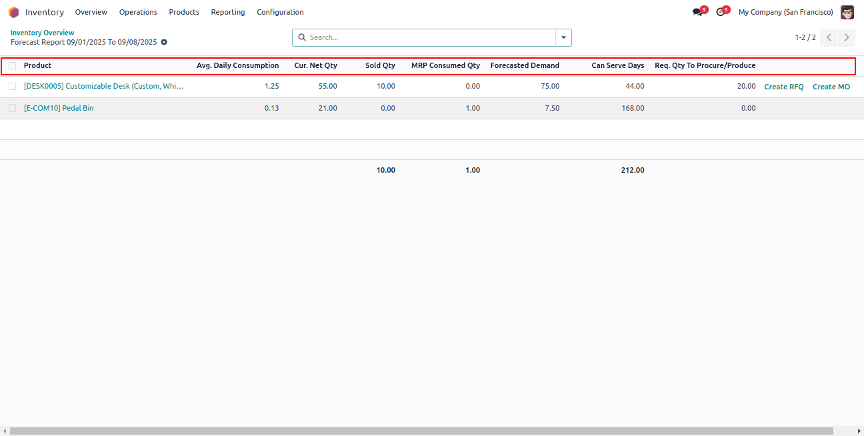Image resolution: width=864 pixels, height=436 pixels.
Task: Expand the search options dropdown arrow
Action: coord(563,37)
